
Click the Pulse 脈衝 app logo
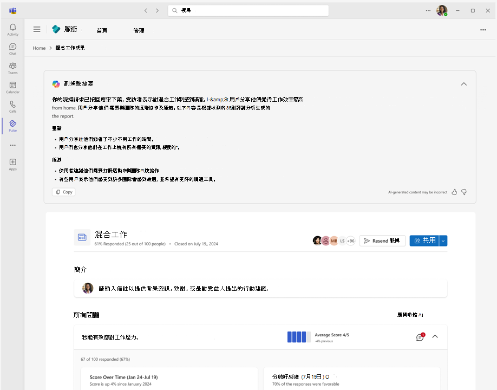pos(56,29)
